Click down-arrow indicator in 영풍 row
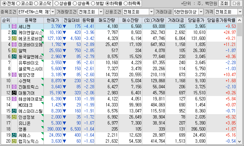Screen dimensions: 244x146 [64, 129]
